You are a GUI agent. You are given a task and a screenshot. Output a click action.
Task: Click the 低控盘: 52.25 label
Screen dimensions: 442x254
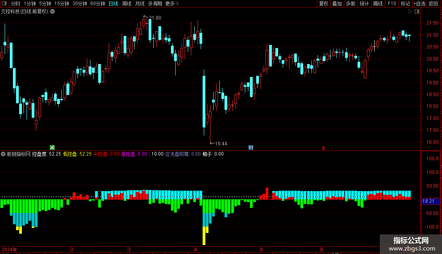[77, 154]
